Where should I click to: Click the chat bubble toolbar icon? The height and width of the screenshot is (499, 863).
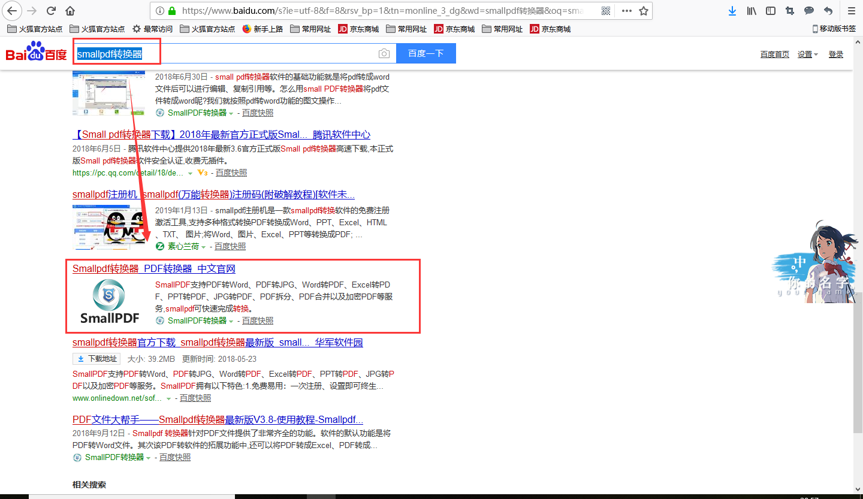[x=809, y=11]
